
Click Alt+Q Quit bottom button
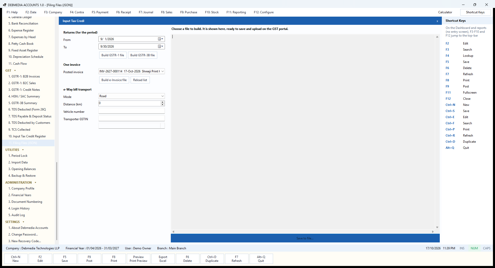(261, 259)
